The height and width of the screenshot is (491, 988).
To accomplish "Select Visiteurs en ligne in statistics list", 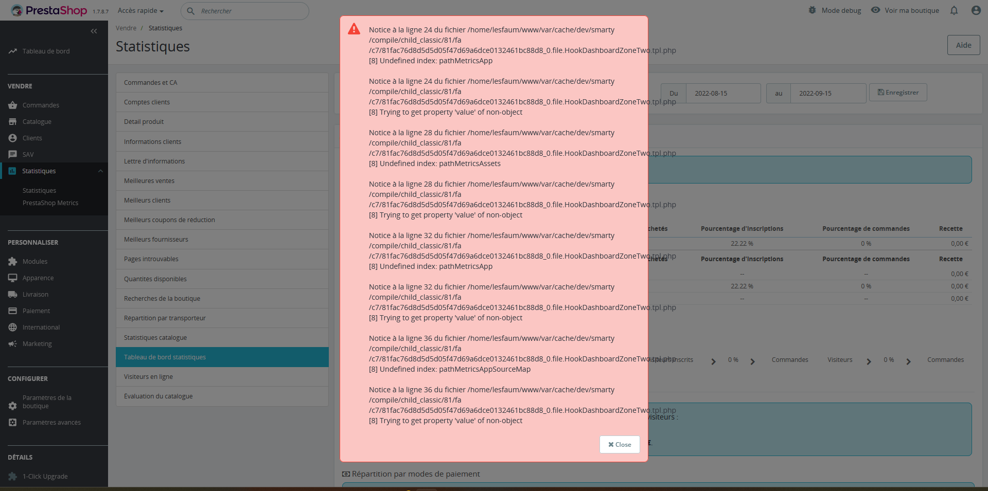I will 222,377.
